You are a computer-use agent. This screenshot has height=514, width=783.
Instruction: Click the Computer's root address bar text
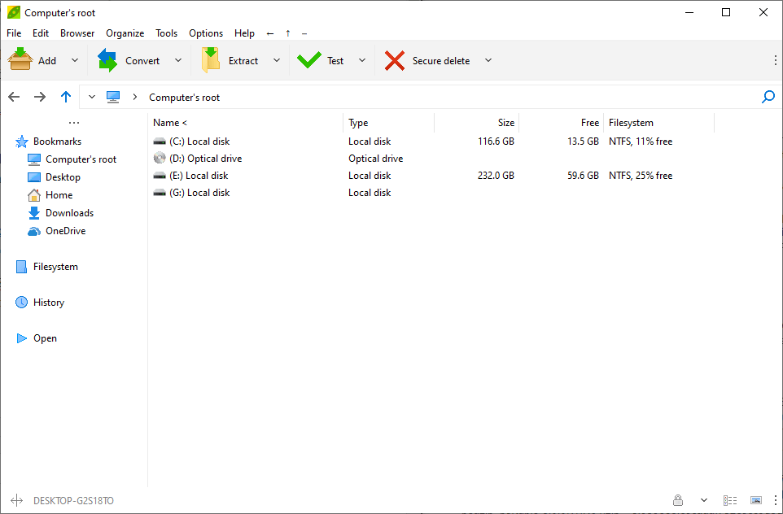click(x=184, y=98)
